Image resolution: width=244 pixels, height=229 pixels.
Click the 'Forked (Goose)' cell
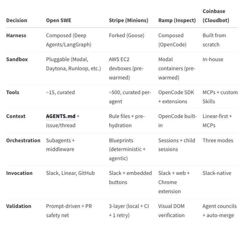click(126, 35)
